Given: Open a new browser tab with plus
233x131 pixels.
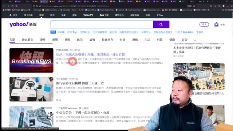Looking at the screenshot, I should tap(208, 1).
